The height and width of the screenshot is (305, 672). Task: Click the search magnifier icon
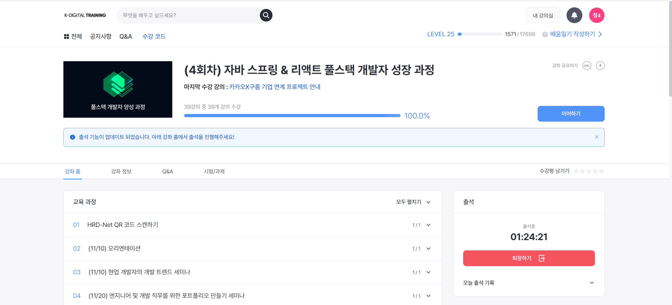pos(266,15)
